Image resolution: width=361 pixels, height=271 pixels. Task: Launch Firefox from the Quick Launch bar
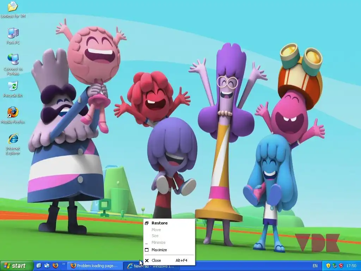[x=55, y=265]
